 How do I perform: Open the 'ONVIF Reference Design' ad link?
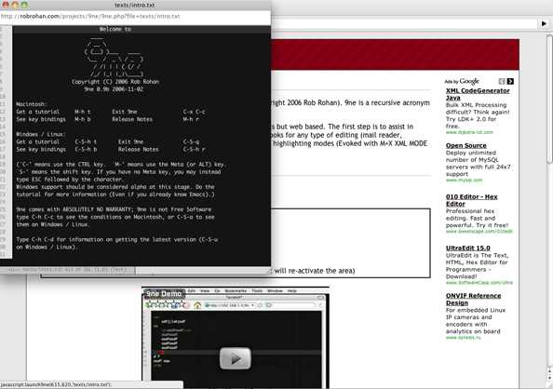coord(473,300)
